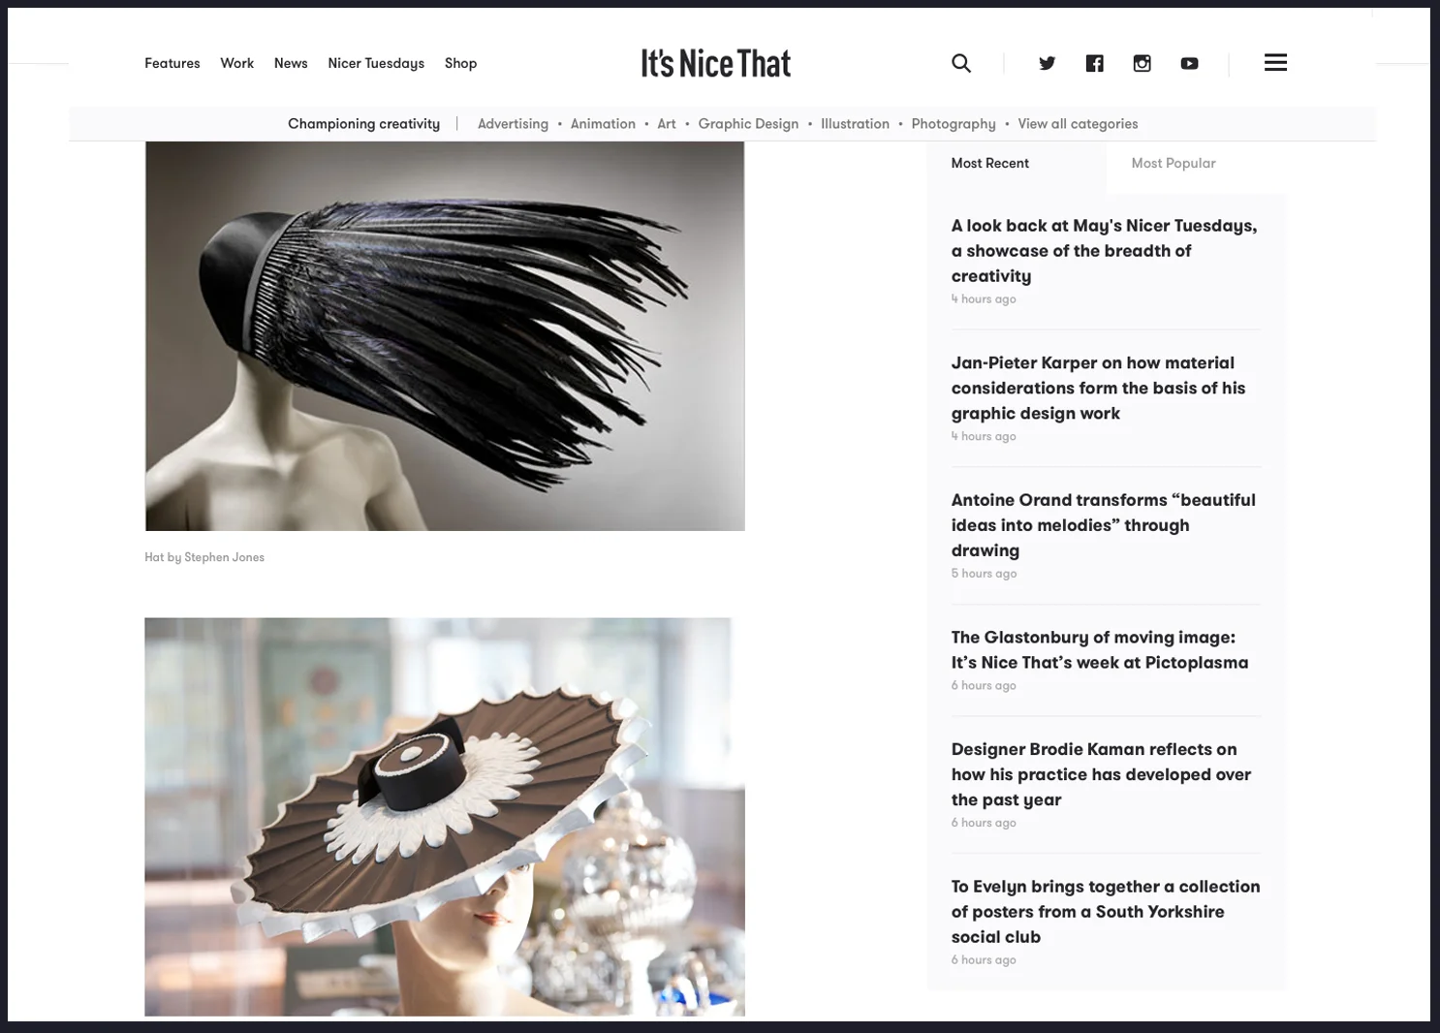Open the Features menu item
The image size is (1440, 1033).
click(x=172, y=63)
